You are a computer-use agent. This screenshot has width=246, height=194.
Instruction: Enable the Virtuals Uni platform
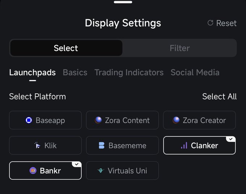[x=122, y=170]
